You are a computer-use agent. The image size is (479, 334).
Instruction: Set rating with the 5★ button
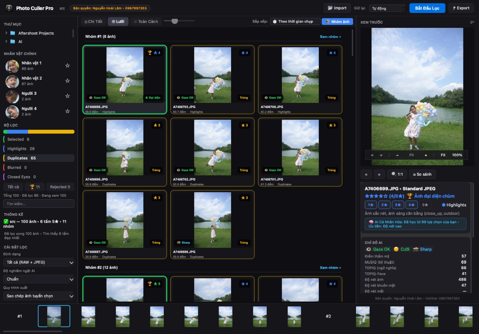pos(425,205)
